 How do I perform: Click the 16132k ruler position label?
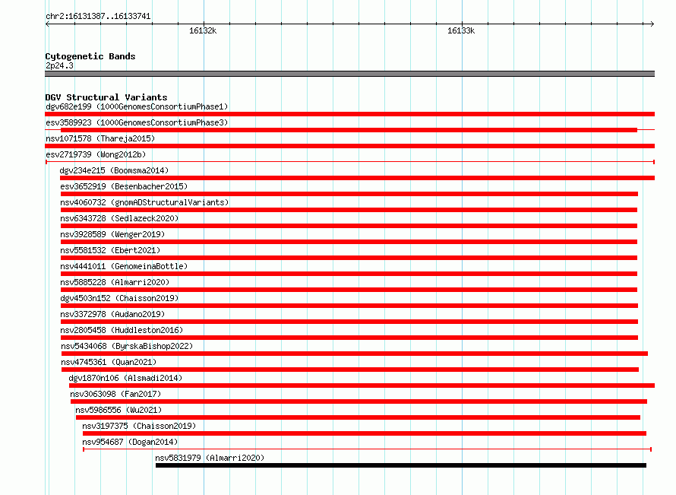coord(203,30)
